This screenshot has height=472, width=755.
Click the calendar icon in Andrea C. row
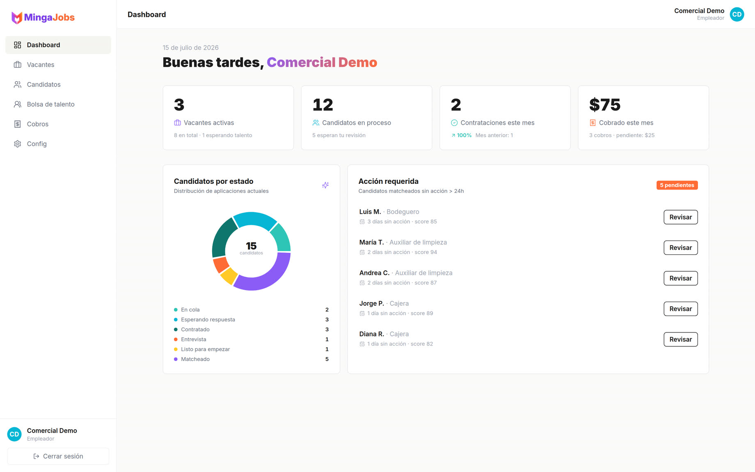click(x=362, y=283)
